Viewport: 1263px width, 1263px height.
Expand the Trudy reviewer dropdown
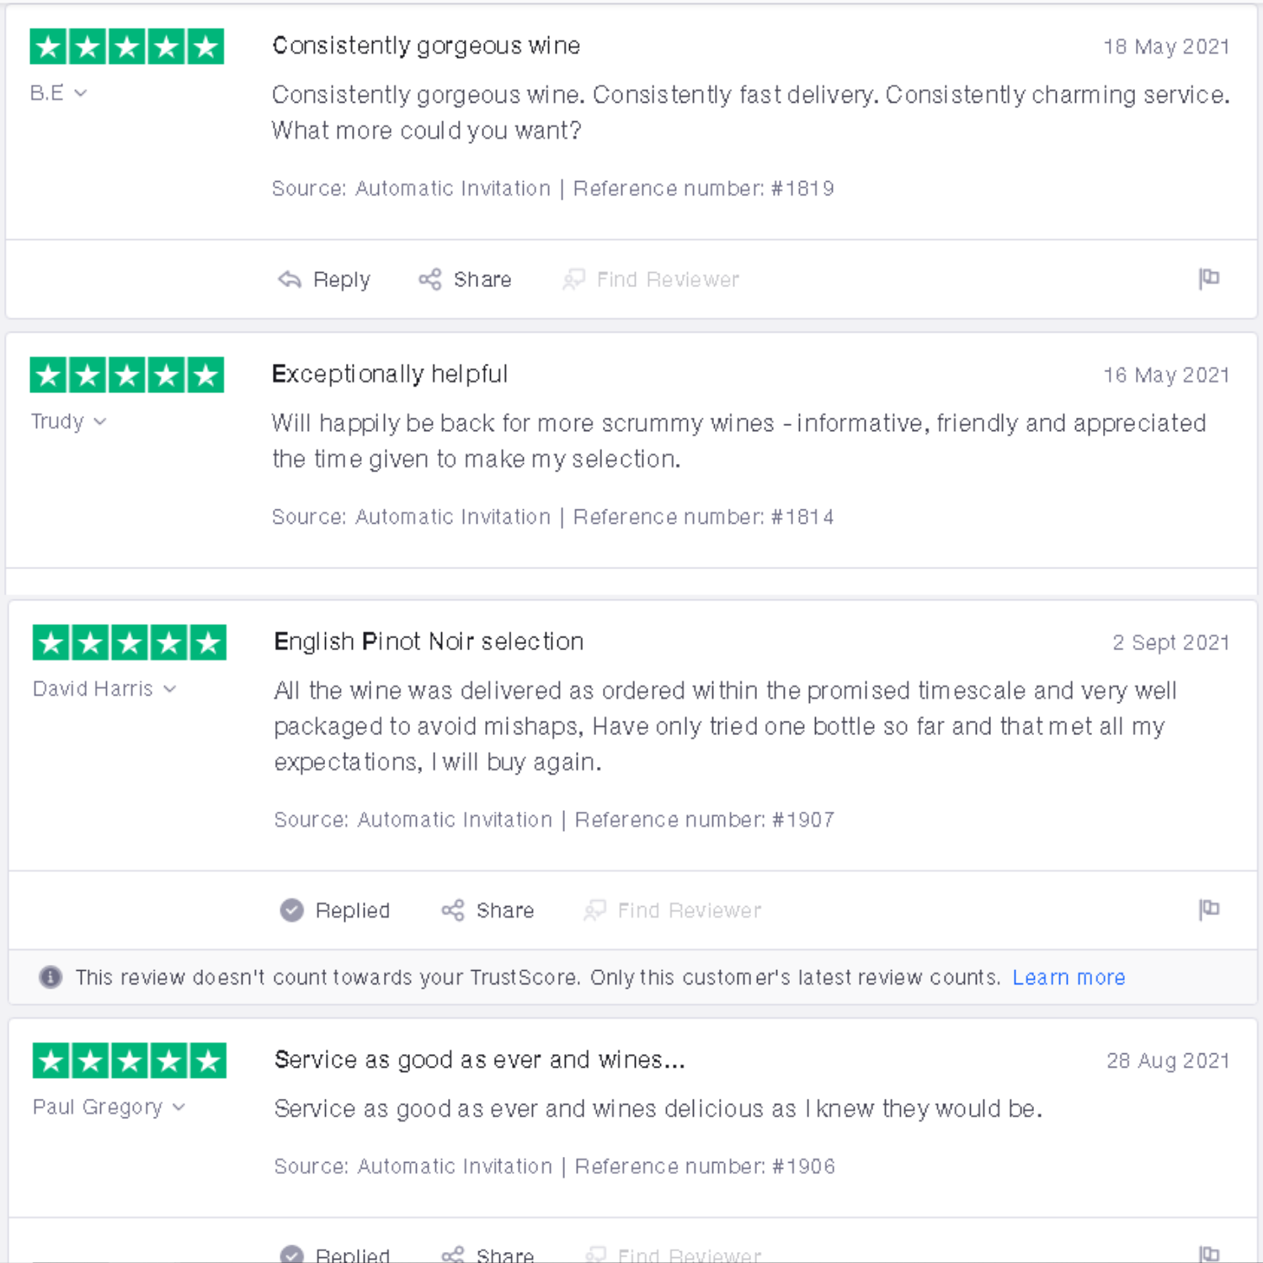100,421
